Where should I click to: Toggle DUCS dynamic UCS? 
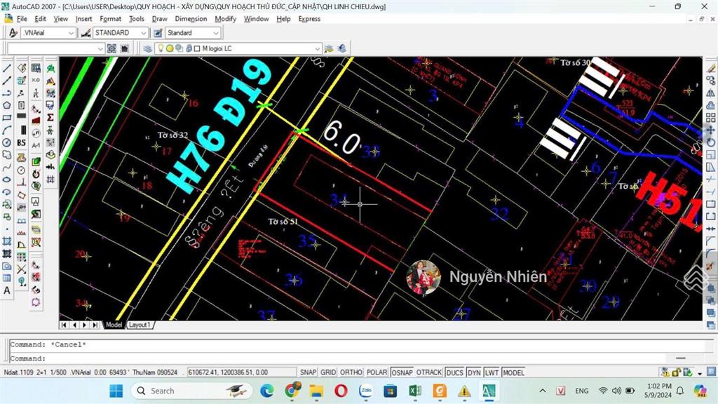click(x=454, y=372)
